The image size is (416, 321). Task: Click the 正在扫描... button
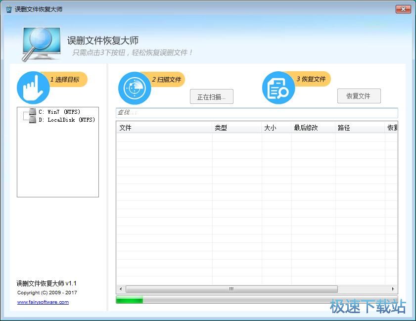211,96
